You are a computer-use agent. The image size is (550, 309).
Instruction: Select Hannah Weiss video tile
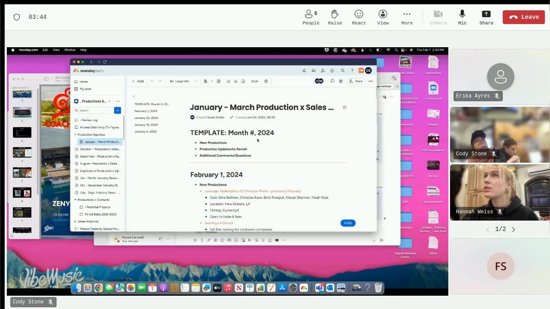pyautogui.click(x=500, y=192)
